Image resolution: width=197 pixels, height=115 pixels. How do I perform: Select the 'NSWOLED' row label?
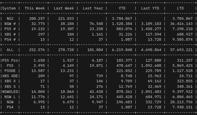[10, 92]
